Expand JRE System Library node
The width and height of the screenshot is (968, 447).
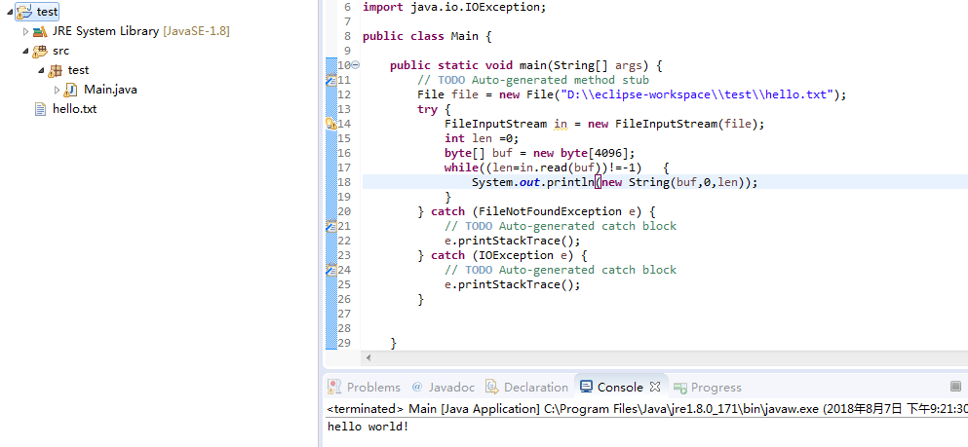tap(25, 31)
